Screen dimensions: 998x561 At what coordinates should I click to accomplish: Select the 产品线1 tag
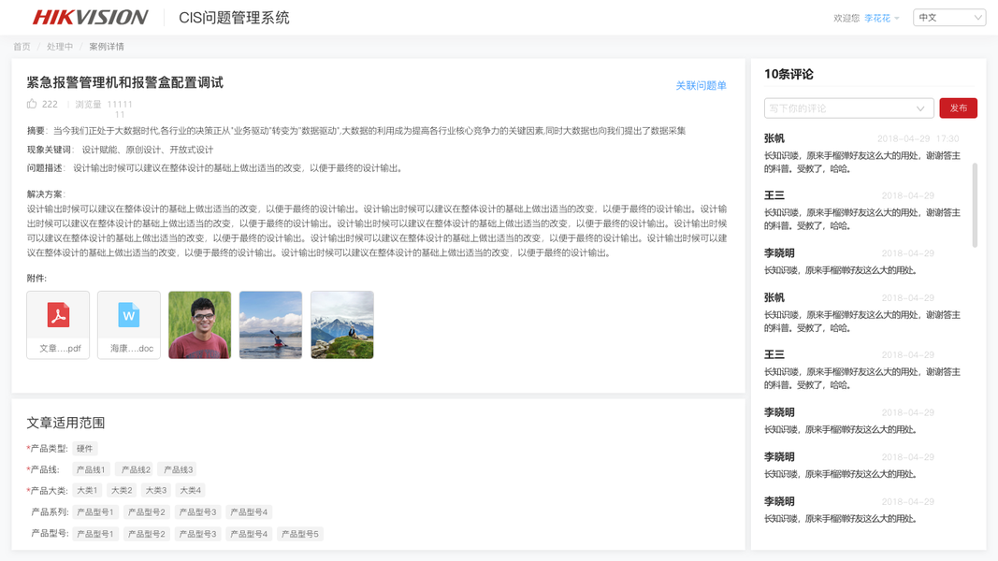(x=91, y=469)
